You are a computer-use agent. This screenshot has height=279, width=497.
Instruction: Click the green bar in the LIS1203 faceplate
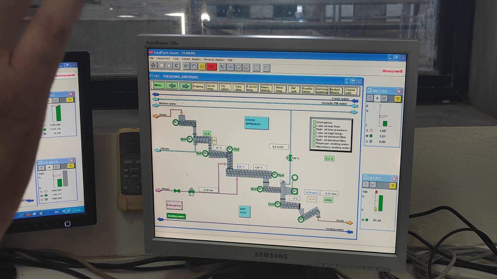[381, 203]
